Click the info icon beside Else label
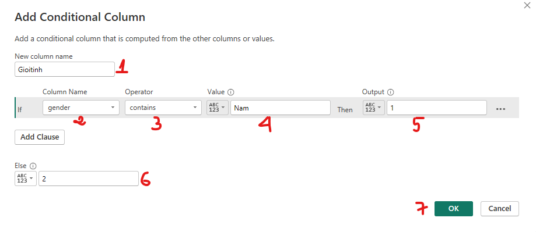 coord(33,166)
